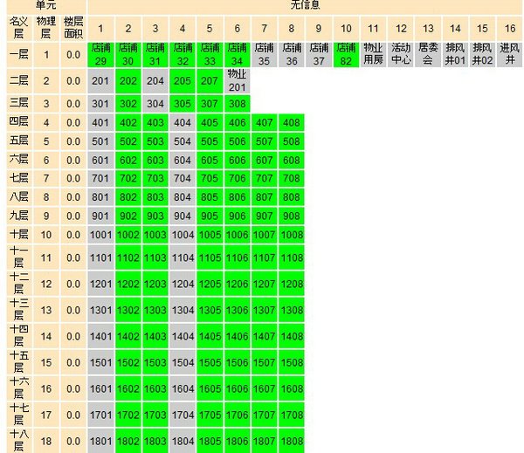
Task: Select grey unit 1604
Action: (183, 388)
